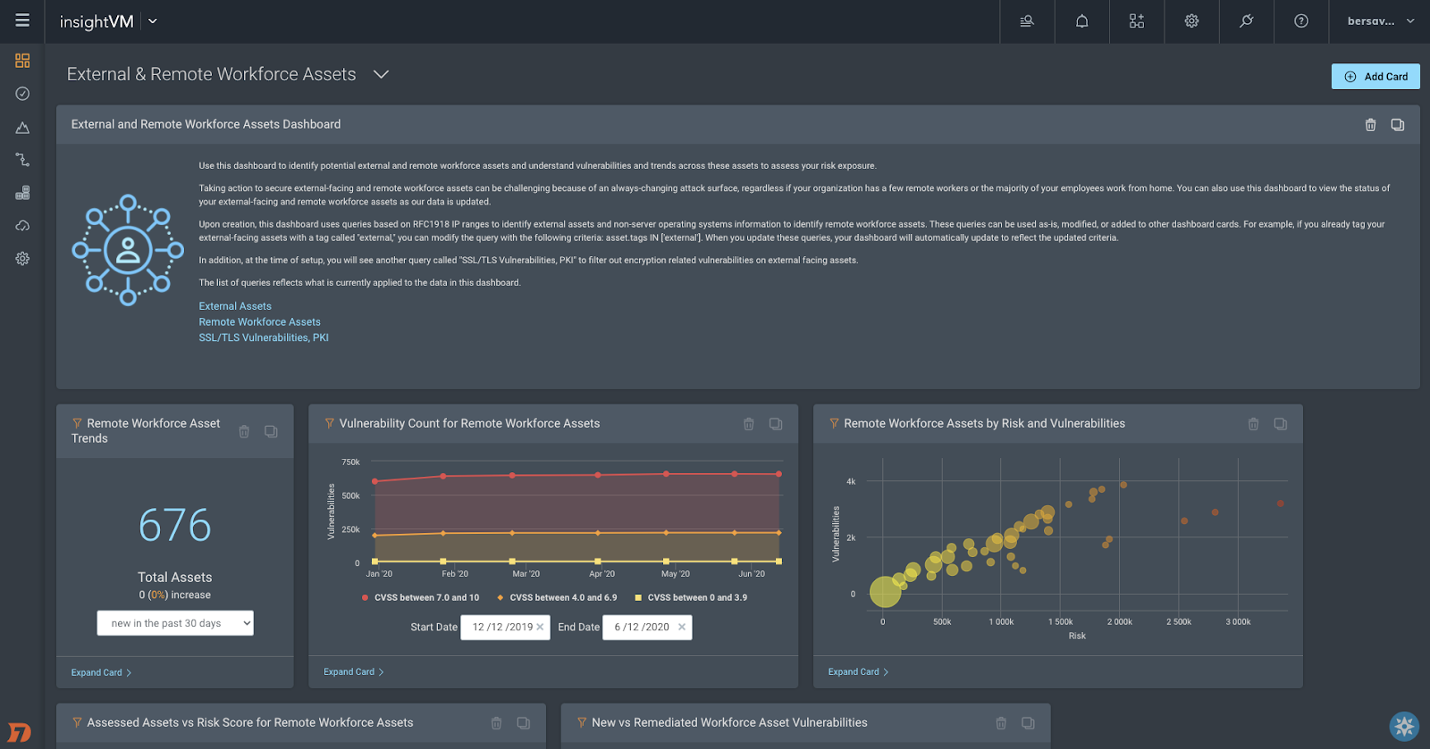Open the Remote Workforce Assets query link
The height and width of the screenshot is (749, 1430).
point(259,322)
